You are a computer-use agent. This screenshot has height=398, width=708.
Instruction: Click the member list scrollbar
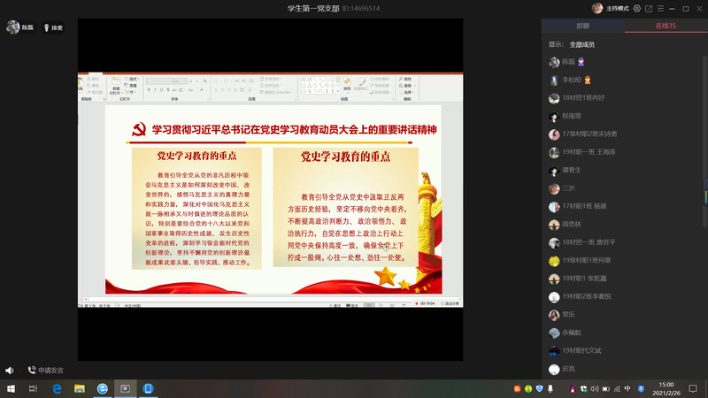coord(704,190)
